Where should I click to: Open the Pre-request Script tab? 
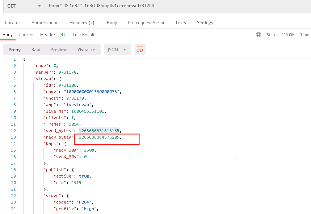[x=146, y=22]
